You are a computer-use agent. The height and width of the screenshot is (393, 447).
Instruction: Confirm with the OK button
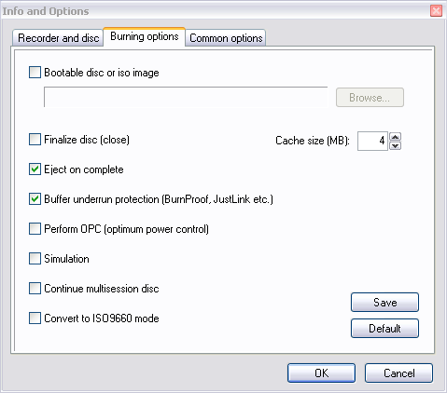pos(321,373)
